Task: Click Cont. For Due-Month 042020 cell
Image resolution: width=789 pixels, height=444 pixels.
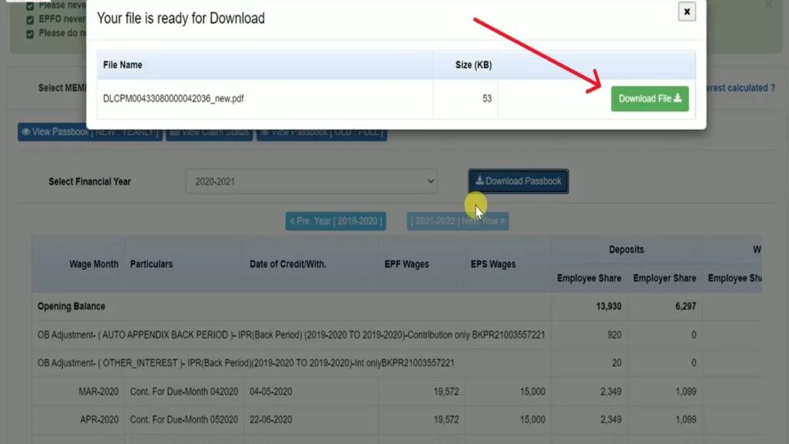Action: [183, 392]
